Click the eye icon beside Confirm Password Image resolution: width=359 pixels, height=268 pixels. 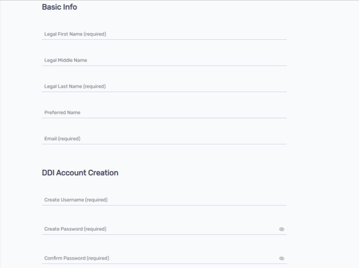[281, 258]
